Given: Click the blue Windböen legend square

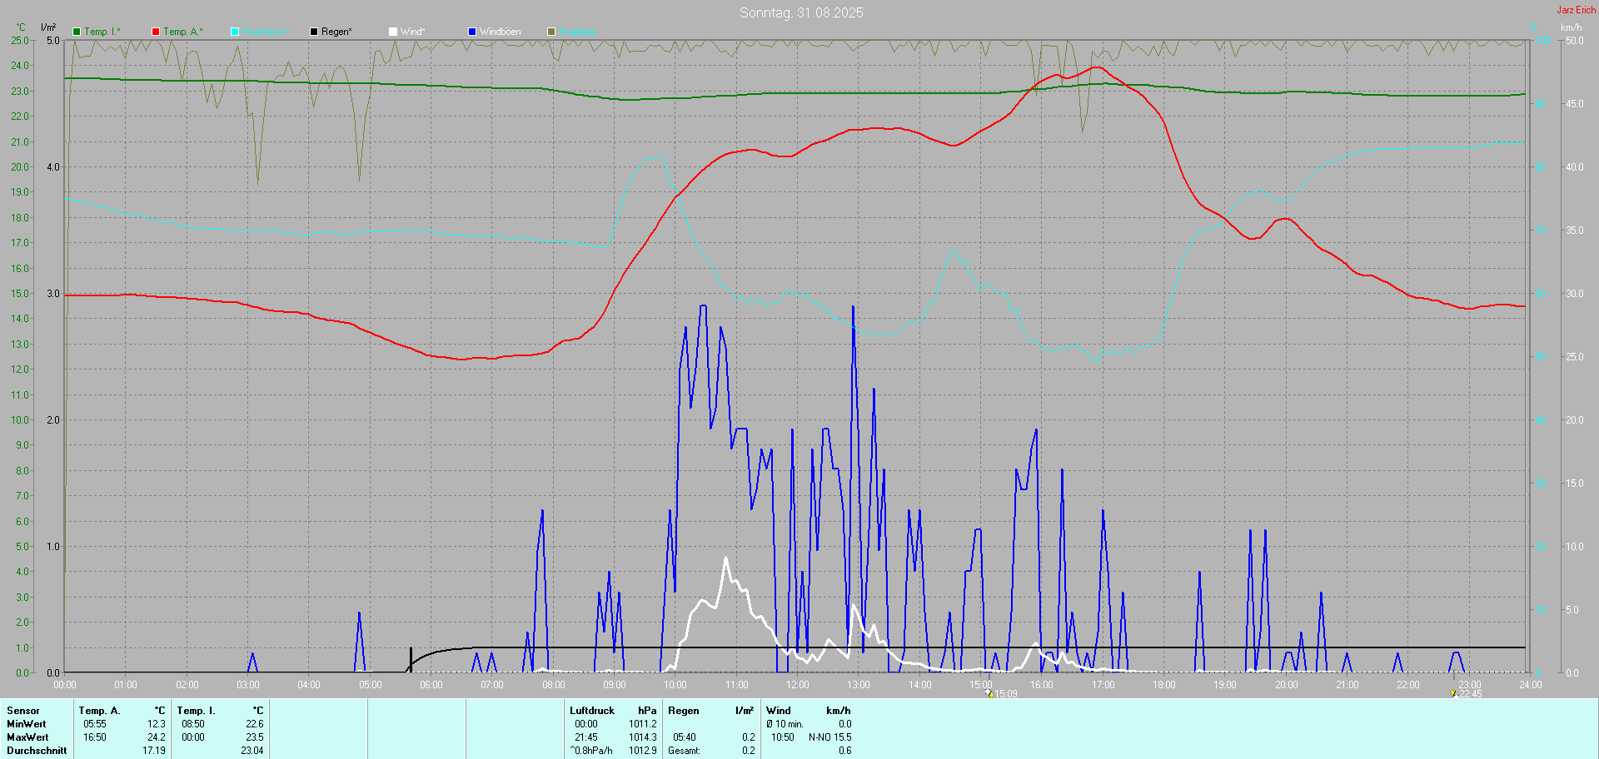Looking at the screenshot, I should tap(472, 32).
